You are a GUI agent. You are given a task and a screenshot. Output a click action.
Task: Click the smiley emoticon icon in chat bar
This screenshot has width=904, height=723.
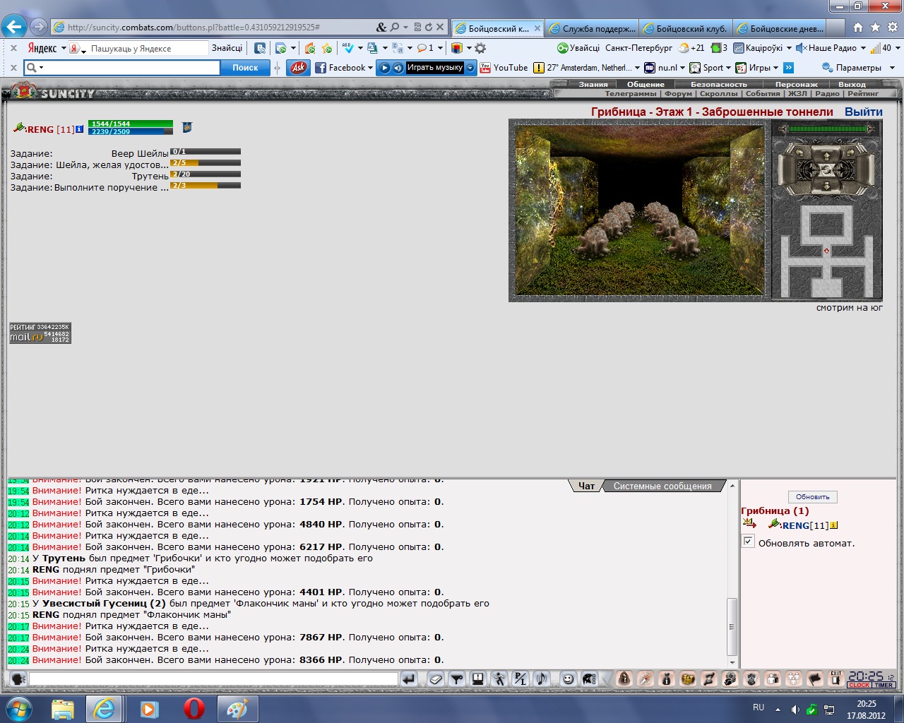(x=568, y=679)
